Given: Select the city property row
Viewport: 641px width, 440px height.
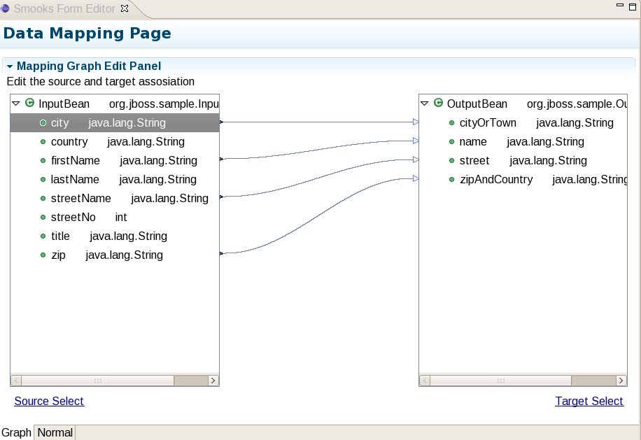Looking at the screenshot, I should point(115,122).
